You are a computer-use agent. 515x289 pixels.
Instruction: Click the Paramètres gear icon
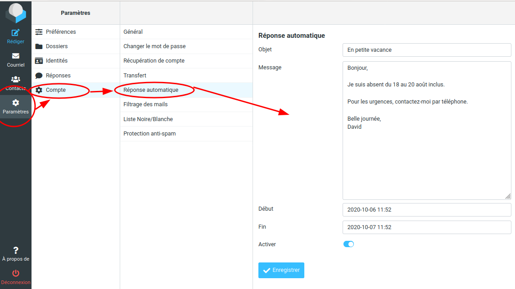16,103
